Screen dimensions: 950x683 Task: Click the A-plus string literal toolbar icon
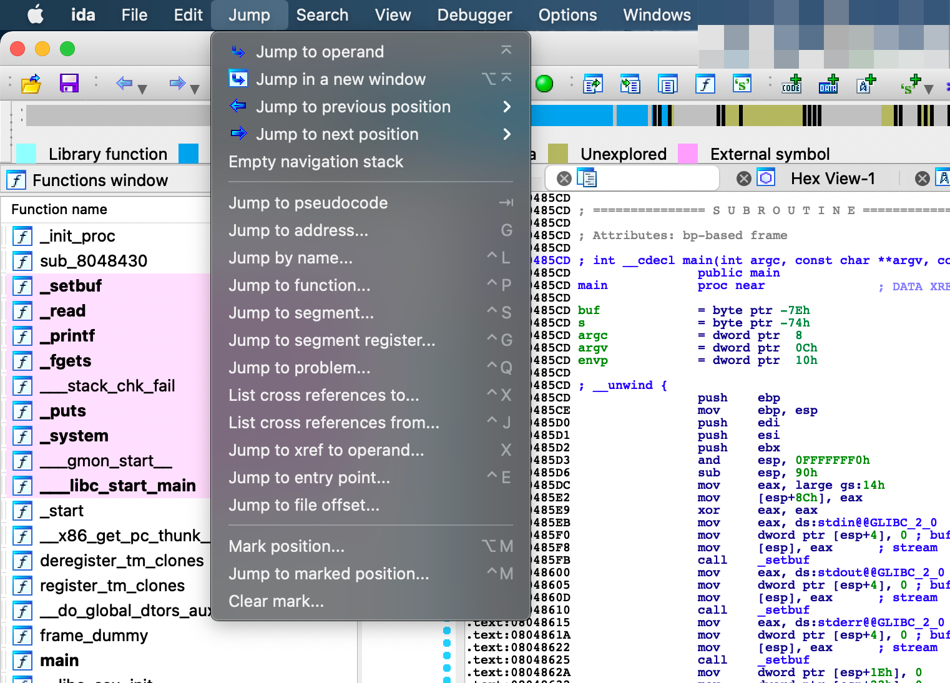[866, 84]
